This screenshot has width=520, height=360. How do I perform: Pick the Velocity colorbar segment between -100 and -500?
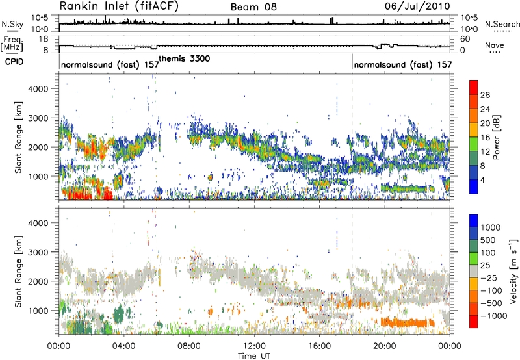point(474,296)
